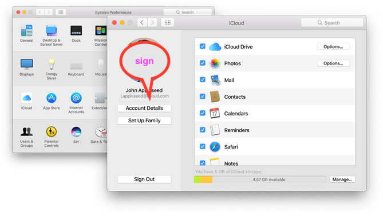Uncheck Notes sync checkbox
The image size is (383, 216).
click(x=203, y=163)
